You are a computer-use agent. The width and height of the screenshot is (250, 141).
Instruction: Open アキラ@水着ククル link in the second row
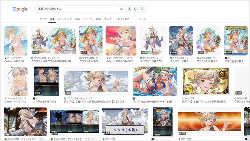pos(46,102)
